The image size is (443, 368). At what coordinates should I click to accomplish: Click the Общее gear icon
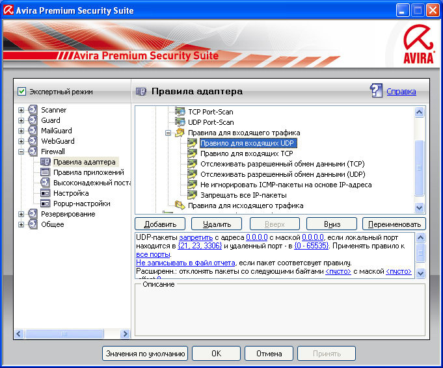33,224
